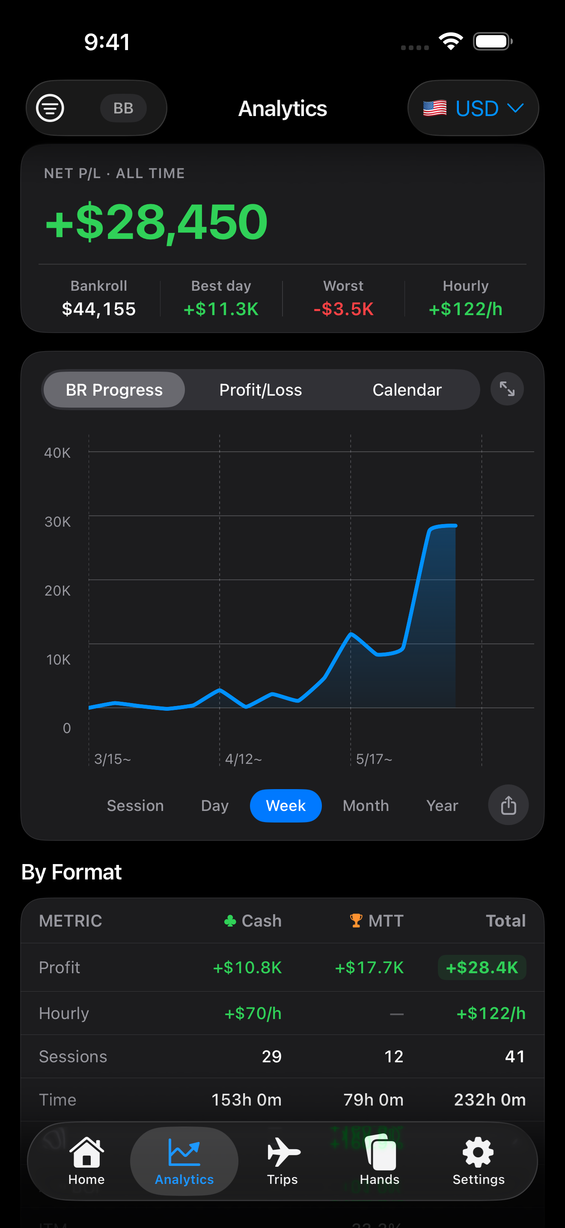Select the Session time range
The image size is (565, 1228).
point(135,806)
